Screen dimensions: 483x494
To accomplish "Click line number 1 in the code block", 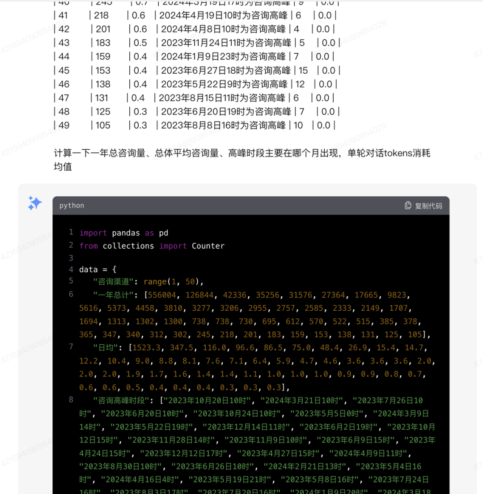I will [71, 232].
